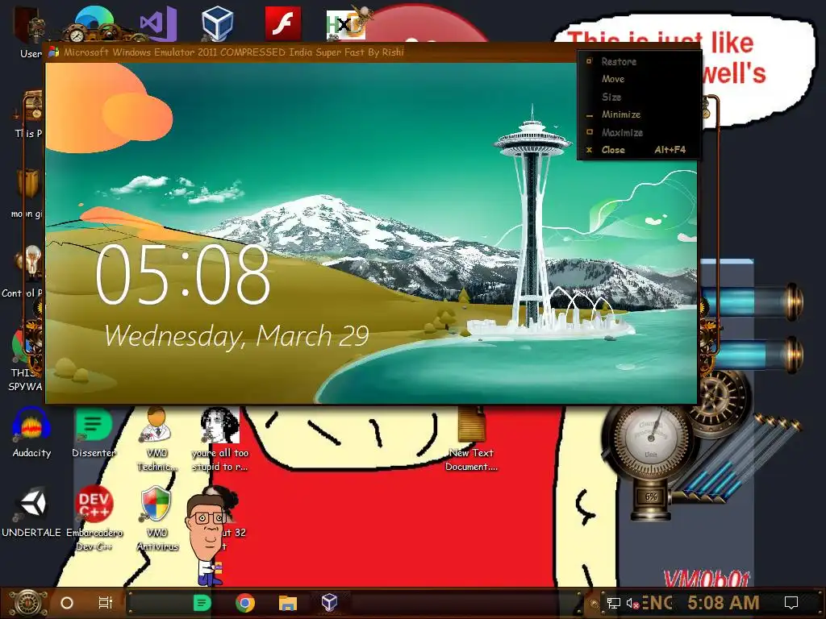Open File Explorer from the taskbar
This screenshot has width=826, height=619.
point(288,603)
